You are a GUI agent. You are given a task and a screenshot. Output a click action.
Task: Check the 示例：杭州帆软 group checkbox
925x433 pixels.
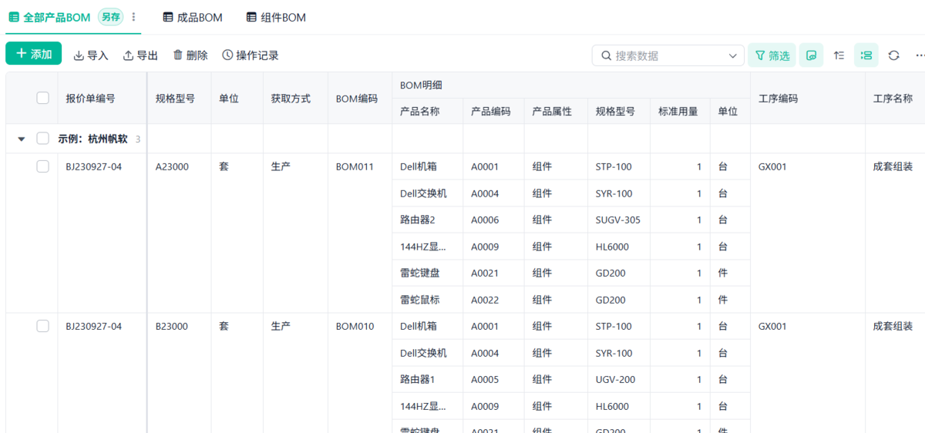(x=43, y=139)
